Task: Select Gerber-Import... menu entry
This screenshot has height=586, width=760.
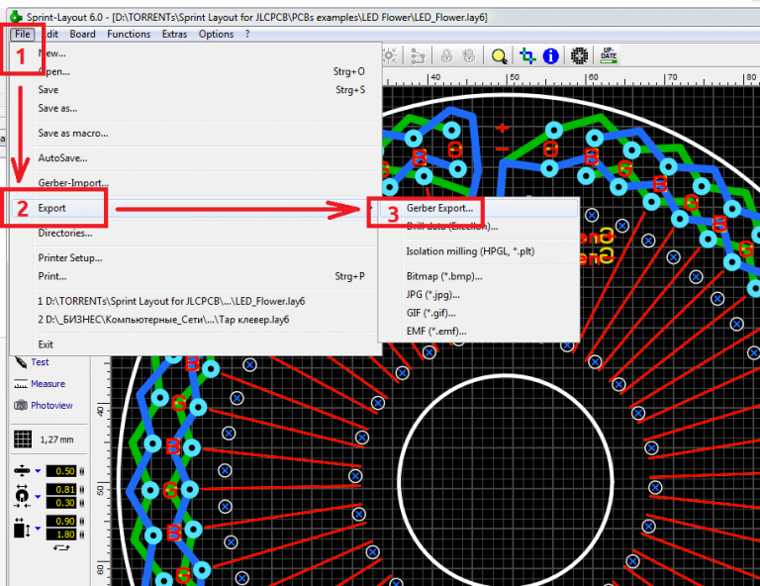Action: [196, 183]
